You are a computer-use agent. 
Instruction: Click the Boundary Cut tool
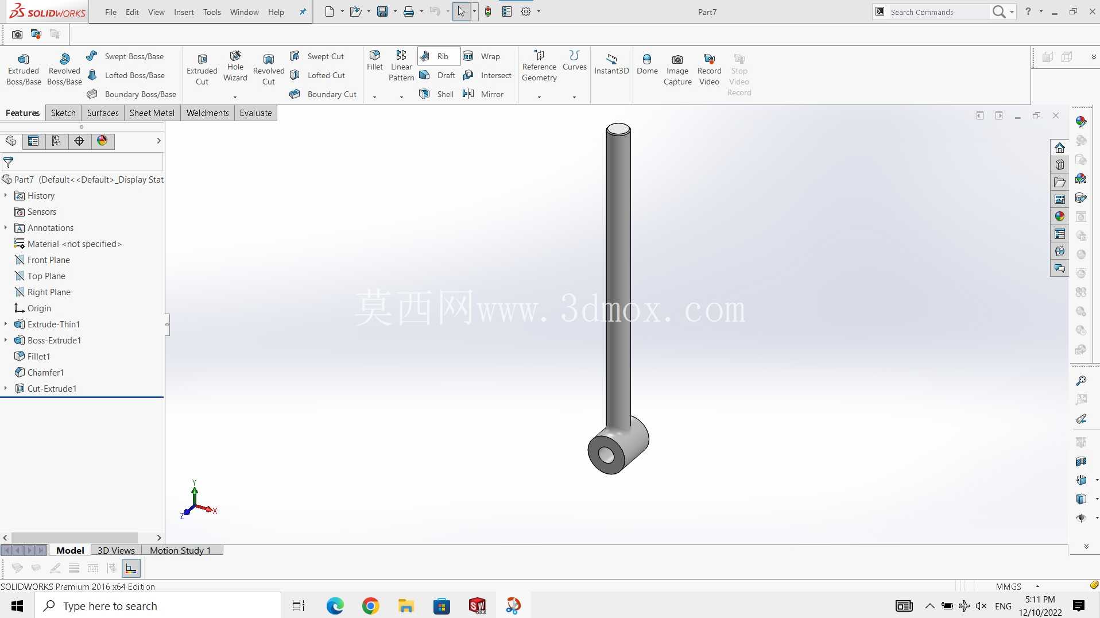point(323,94)
